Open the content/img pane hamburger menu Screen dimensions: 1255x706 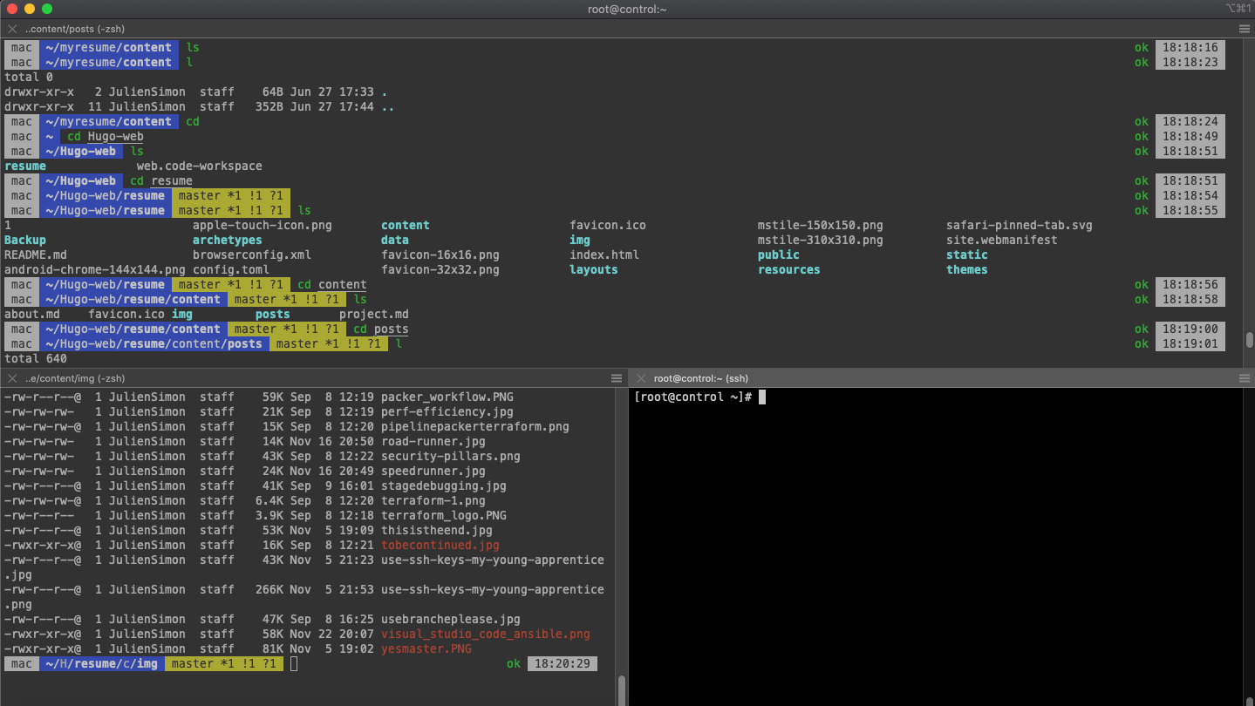(x=617, y=378)
